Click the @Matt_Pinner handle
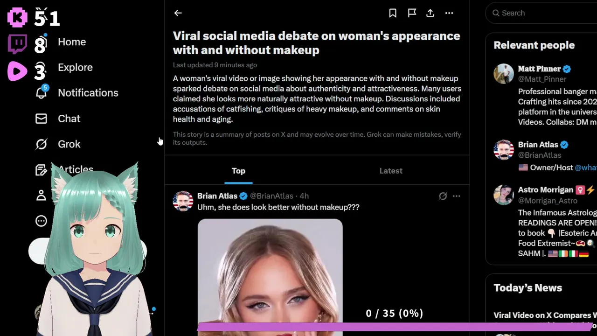This screenshot has width=597, height=336. (x=542, y=79)
